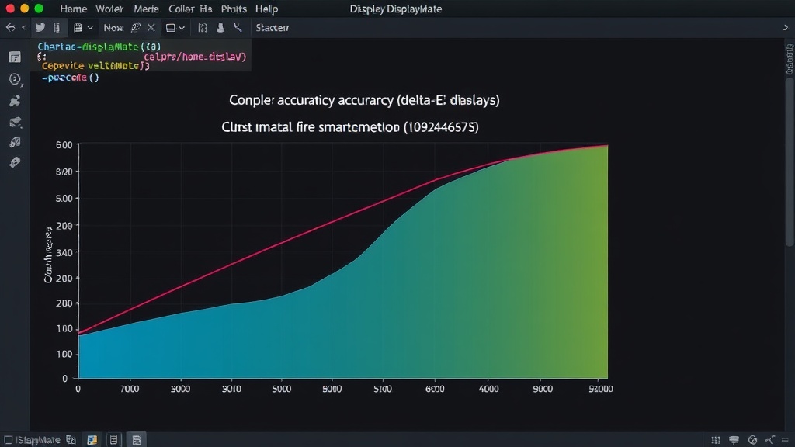Click the -puaccde() code line
Screen dimensions: 795x447
click(x=71, y=78)
